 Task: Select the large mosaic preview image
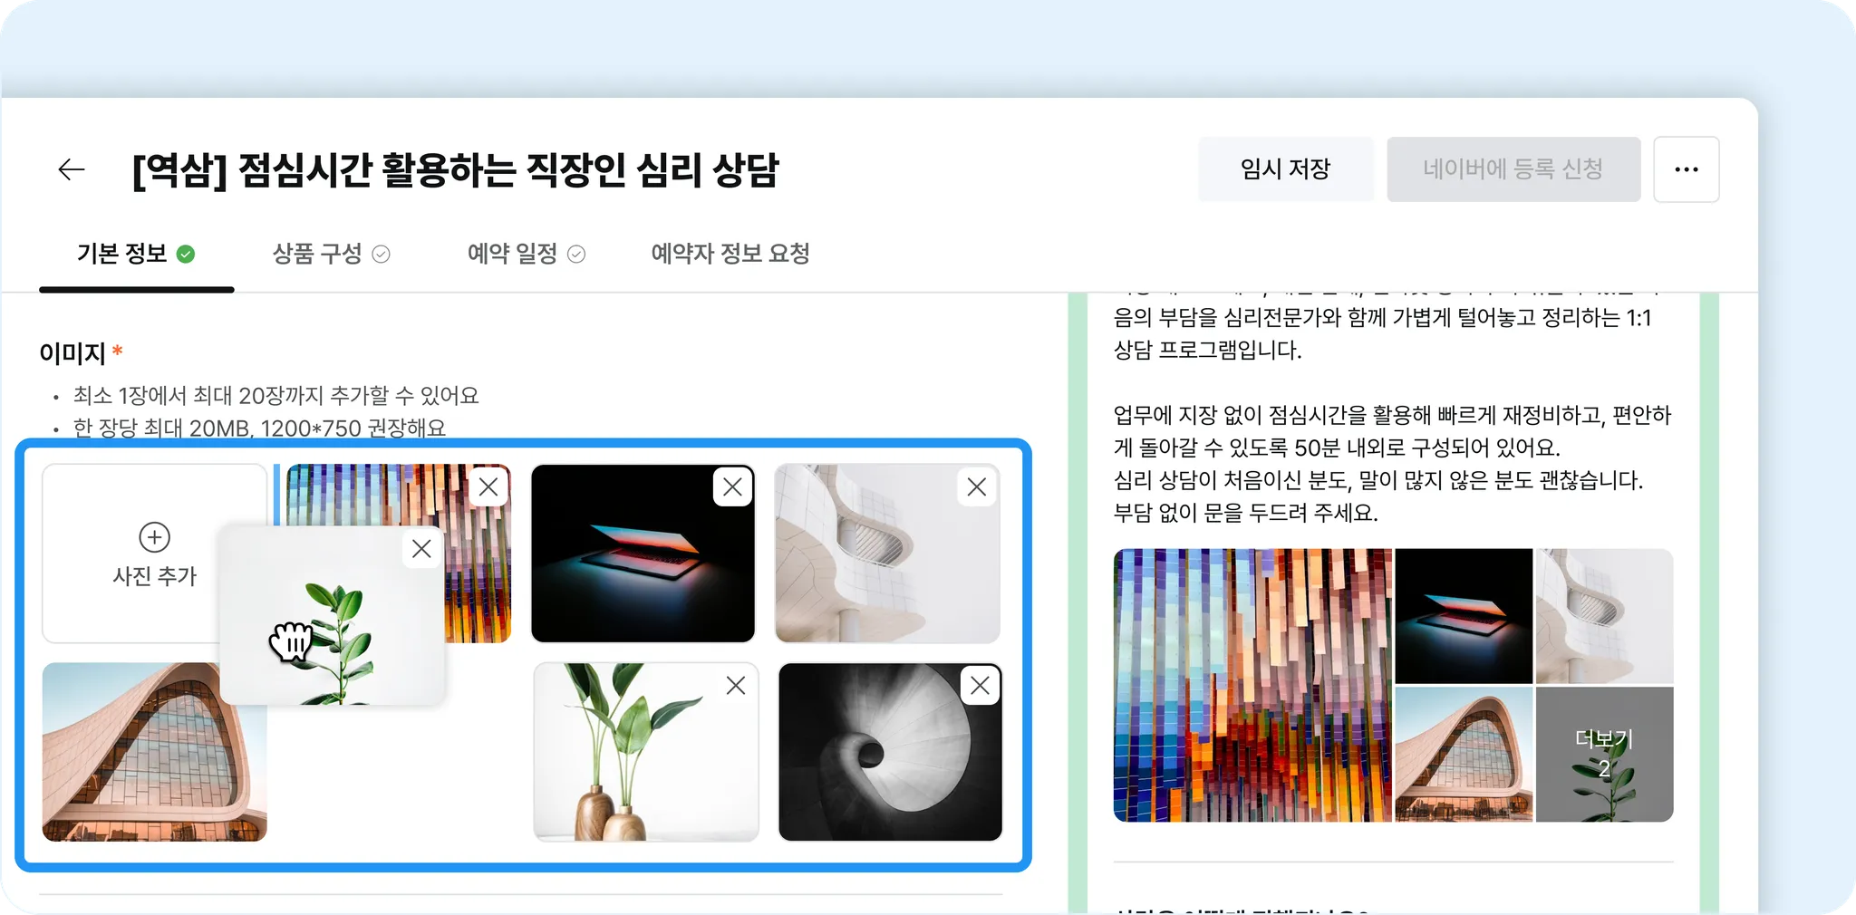click(x=1252, y=685)
